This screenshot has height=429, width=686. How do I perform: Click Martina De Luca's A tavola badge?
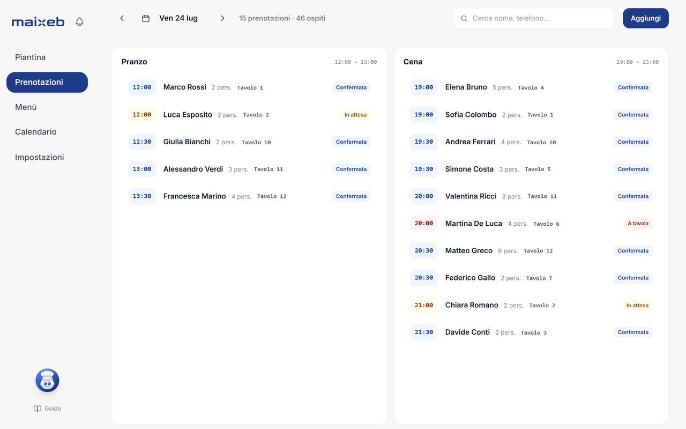638,224
